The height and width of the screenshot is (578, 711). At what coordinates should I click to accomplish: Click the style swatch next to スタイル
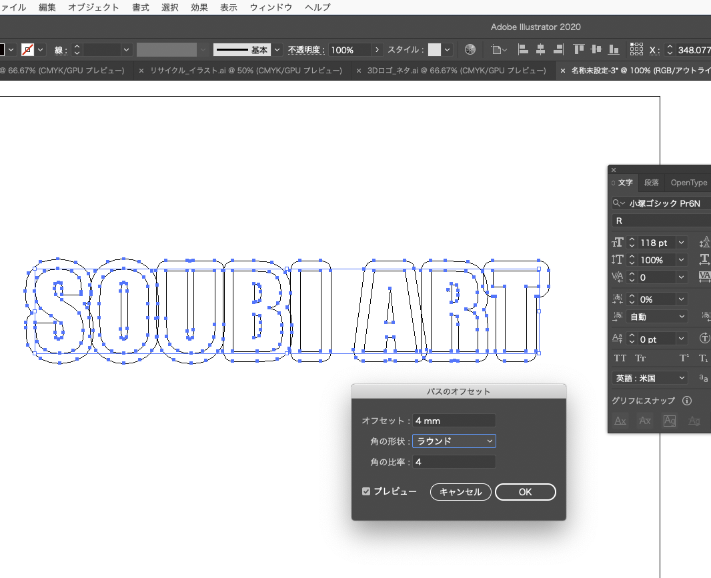[x=434, y=50]
